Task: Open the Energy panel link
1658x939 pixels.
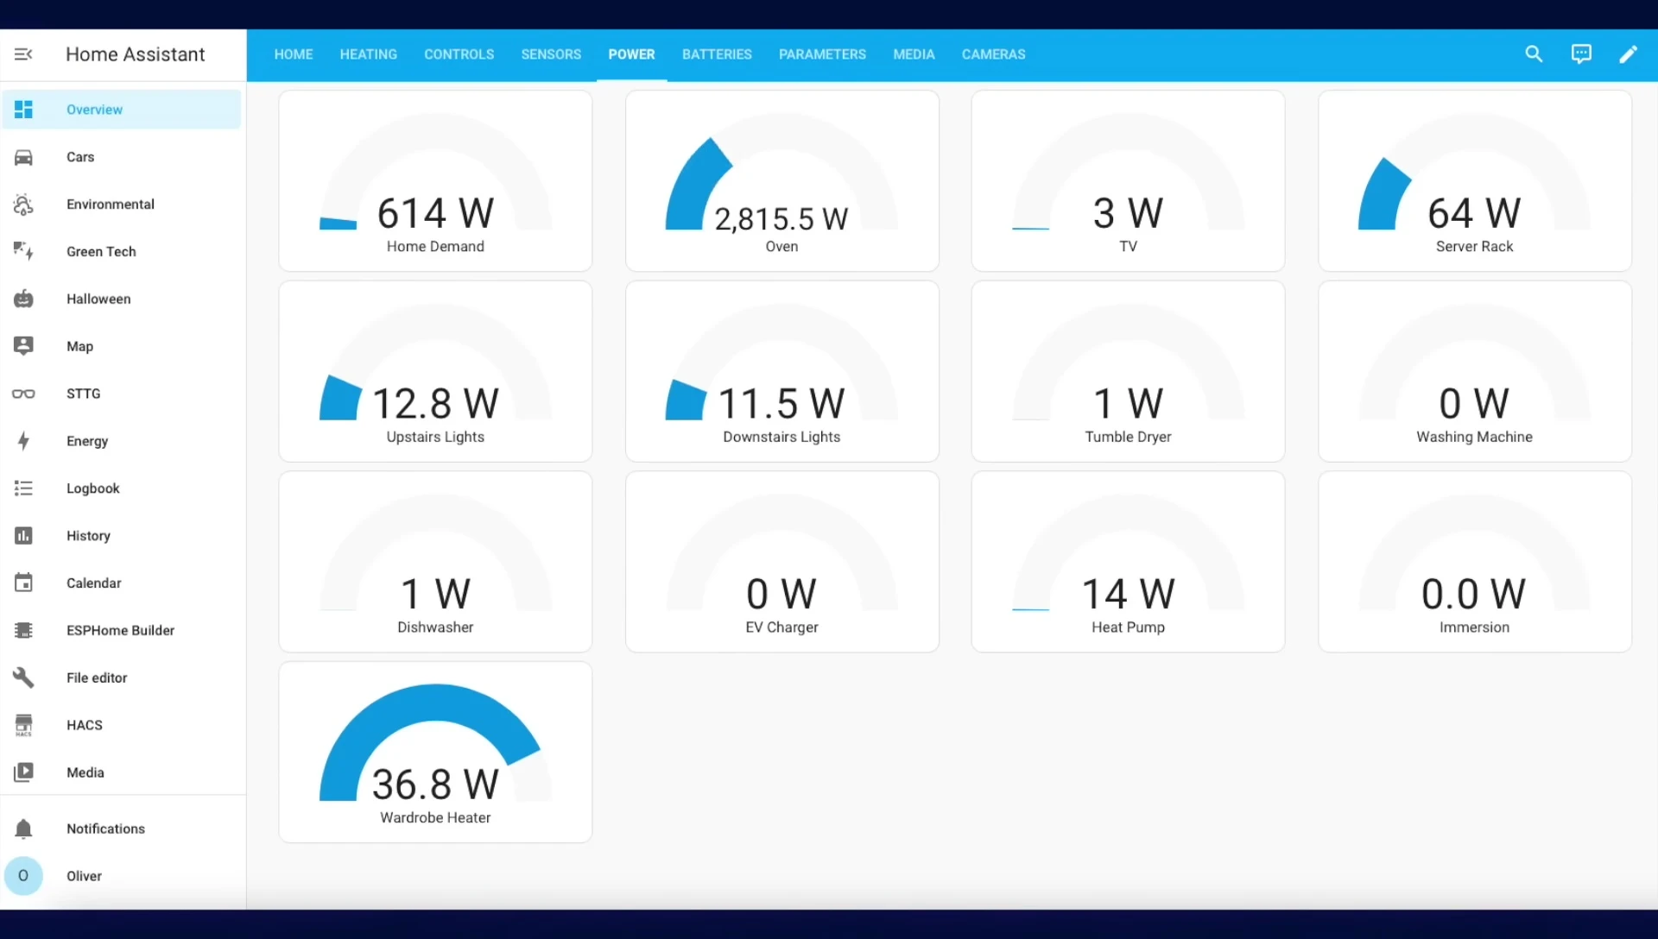Action: point(87,441)
